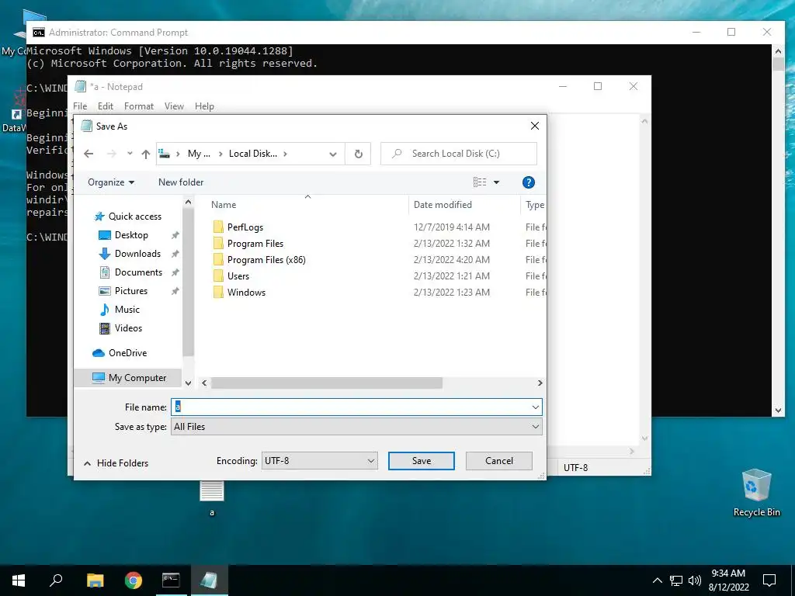Open Google Chrome from the taskbar
The image size is (795, 596).
(x=134, y=580)
